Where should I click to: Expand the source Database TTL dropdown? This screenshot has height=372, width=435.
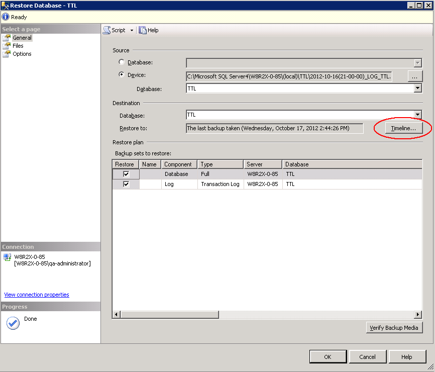(x=418, y=88)
